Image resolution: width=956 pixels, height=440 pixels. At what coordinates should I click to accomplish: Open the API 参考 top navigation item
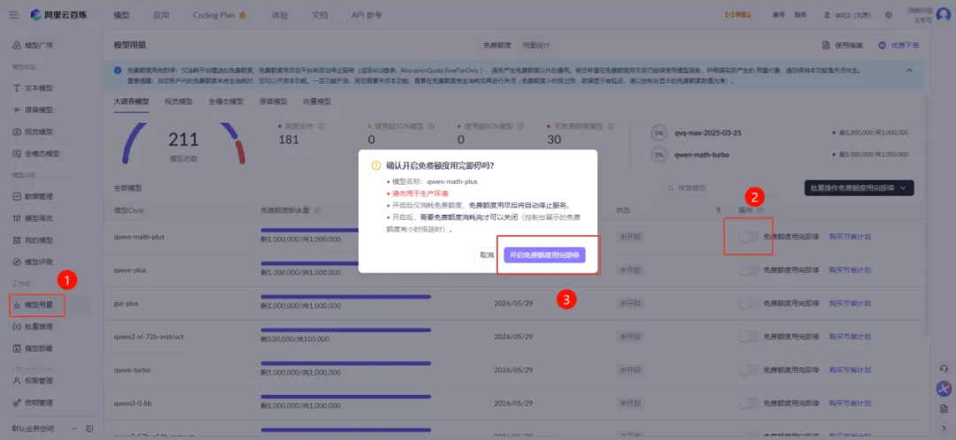(366, 15)
